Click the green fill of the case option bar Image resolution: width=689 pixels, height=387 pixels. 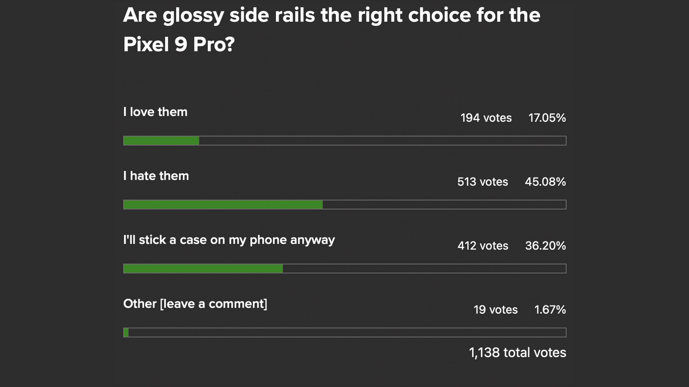pyautogui.click(x=203, y=268)
